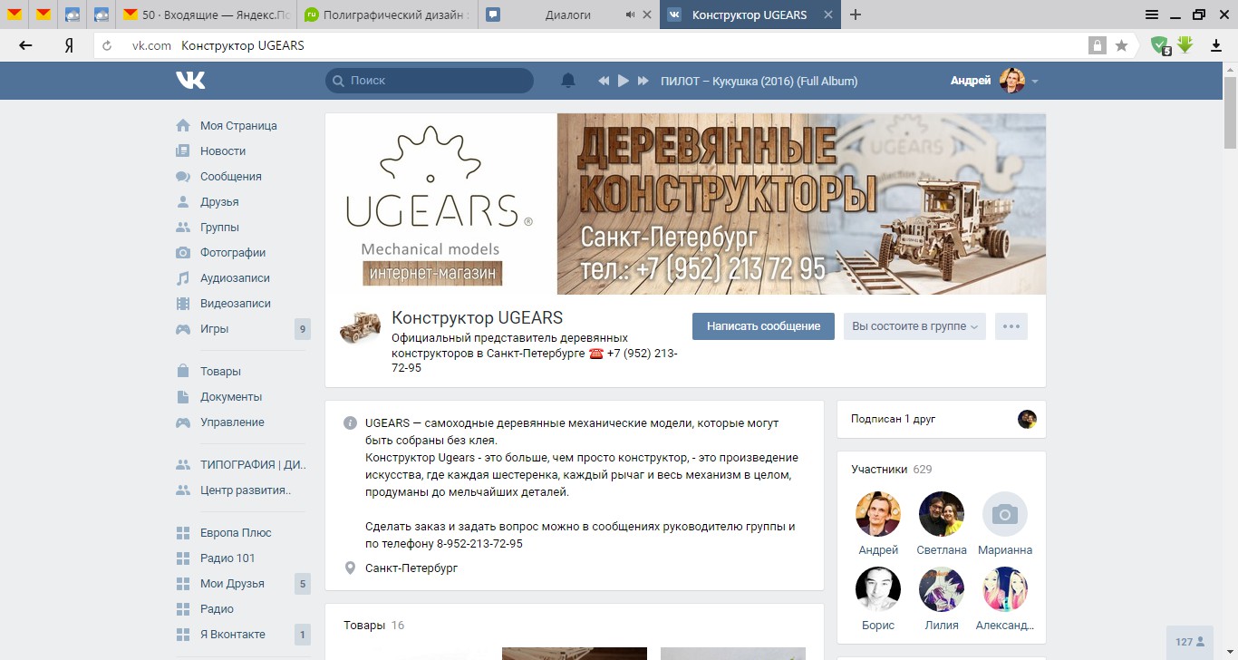This screenshot has height=660, width=1238.
Task: Close the Диалоги browser tab
Action: point(646,15)
